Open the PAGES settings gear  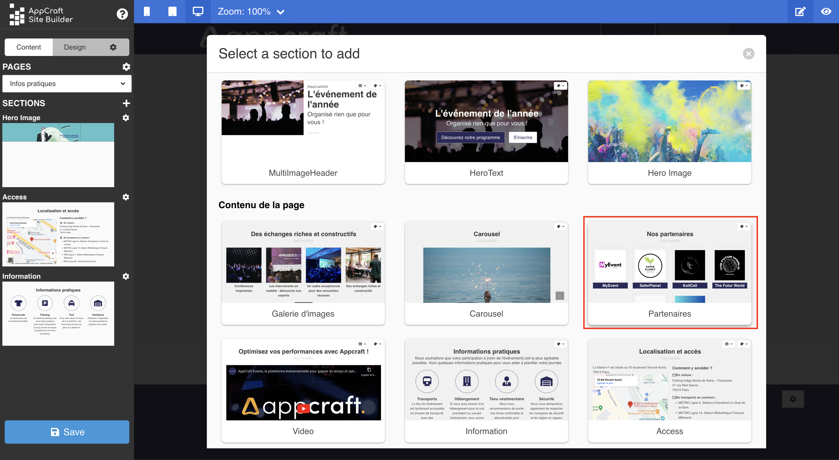coord(126,67)
